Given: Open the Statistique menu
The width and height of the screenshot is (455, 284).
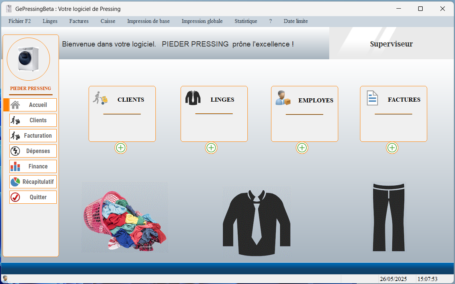Looking at the screenshot, I should click(246, 21).
